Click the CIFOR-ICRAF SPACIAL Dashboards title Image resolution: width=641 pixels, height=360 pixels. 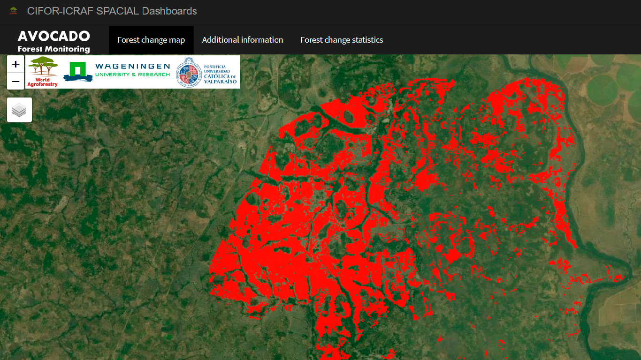click(112, 11)
